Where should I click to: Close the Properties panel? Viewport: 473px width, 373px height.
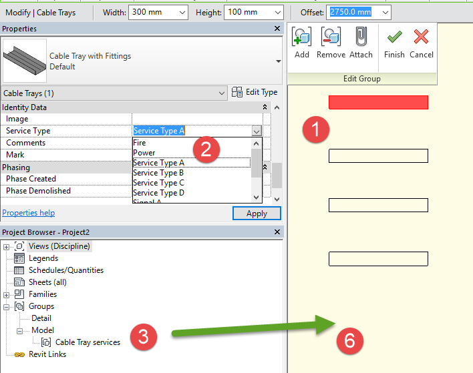click(x=277, y=28)
